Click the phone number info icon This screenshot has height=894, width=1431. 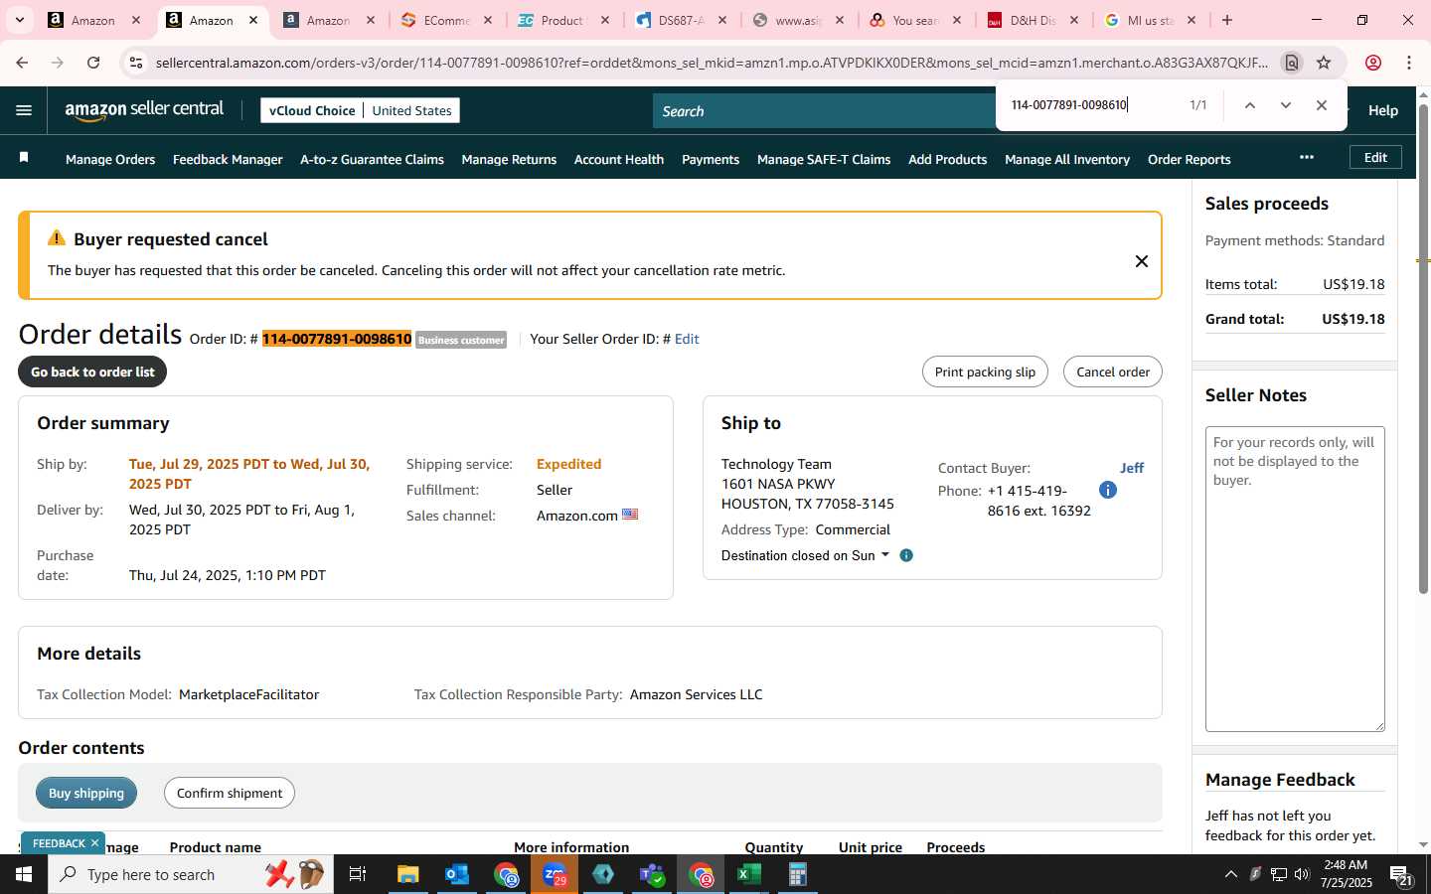point(1108,490)
